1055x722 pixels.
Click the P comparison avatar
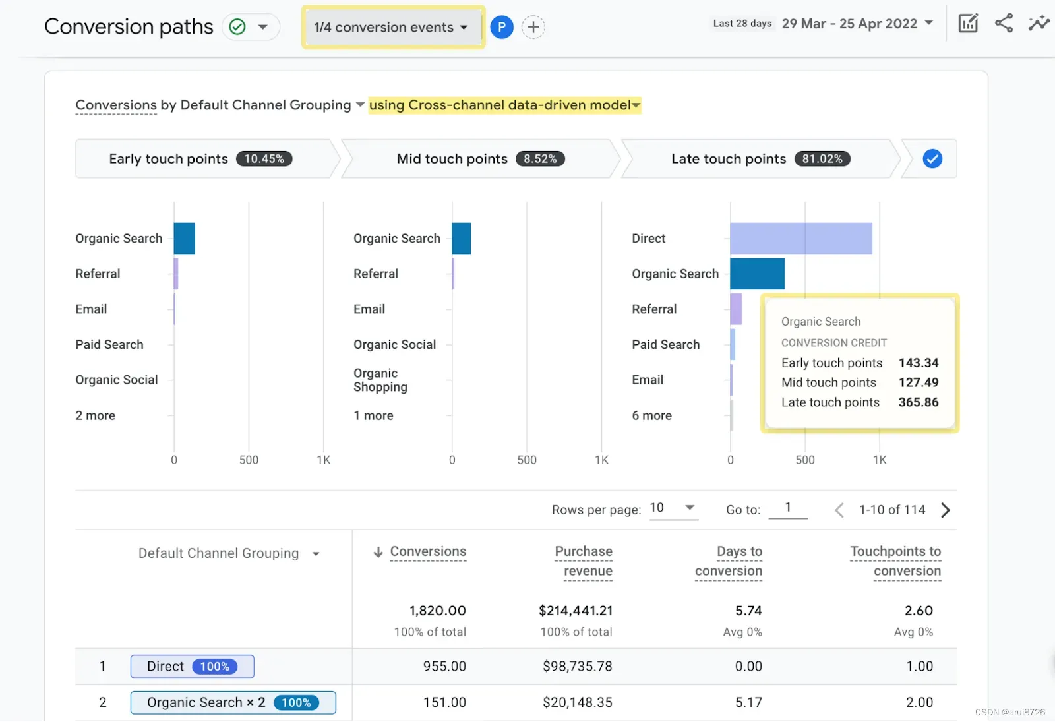502,27
